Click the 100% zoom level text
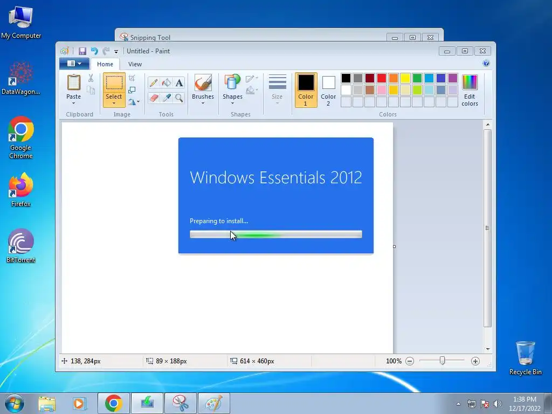Viewport: 552px width, 414px height. click(394, 361)
